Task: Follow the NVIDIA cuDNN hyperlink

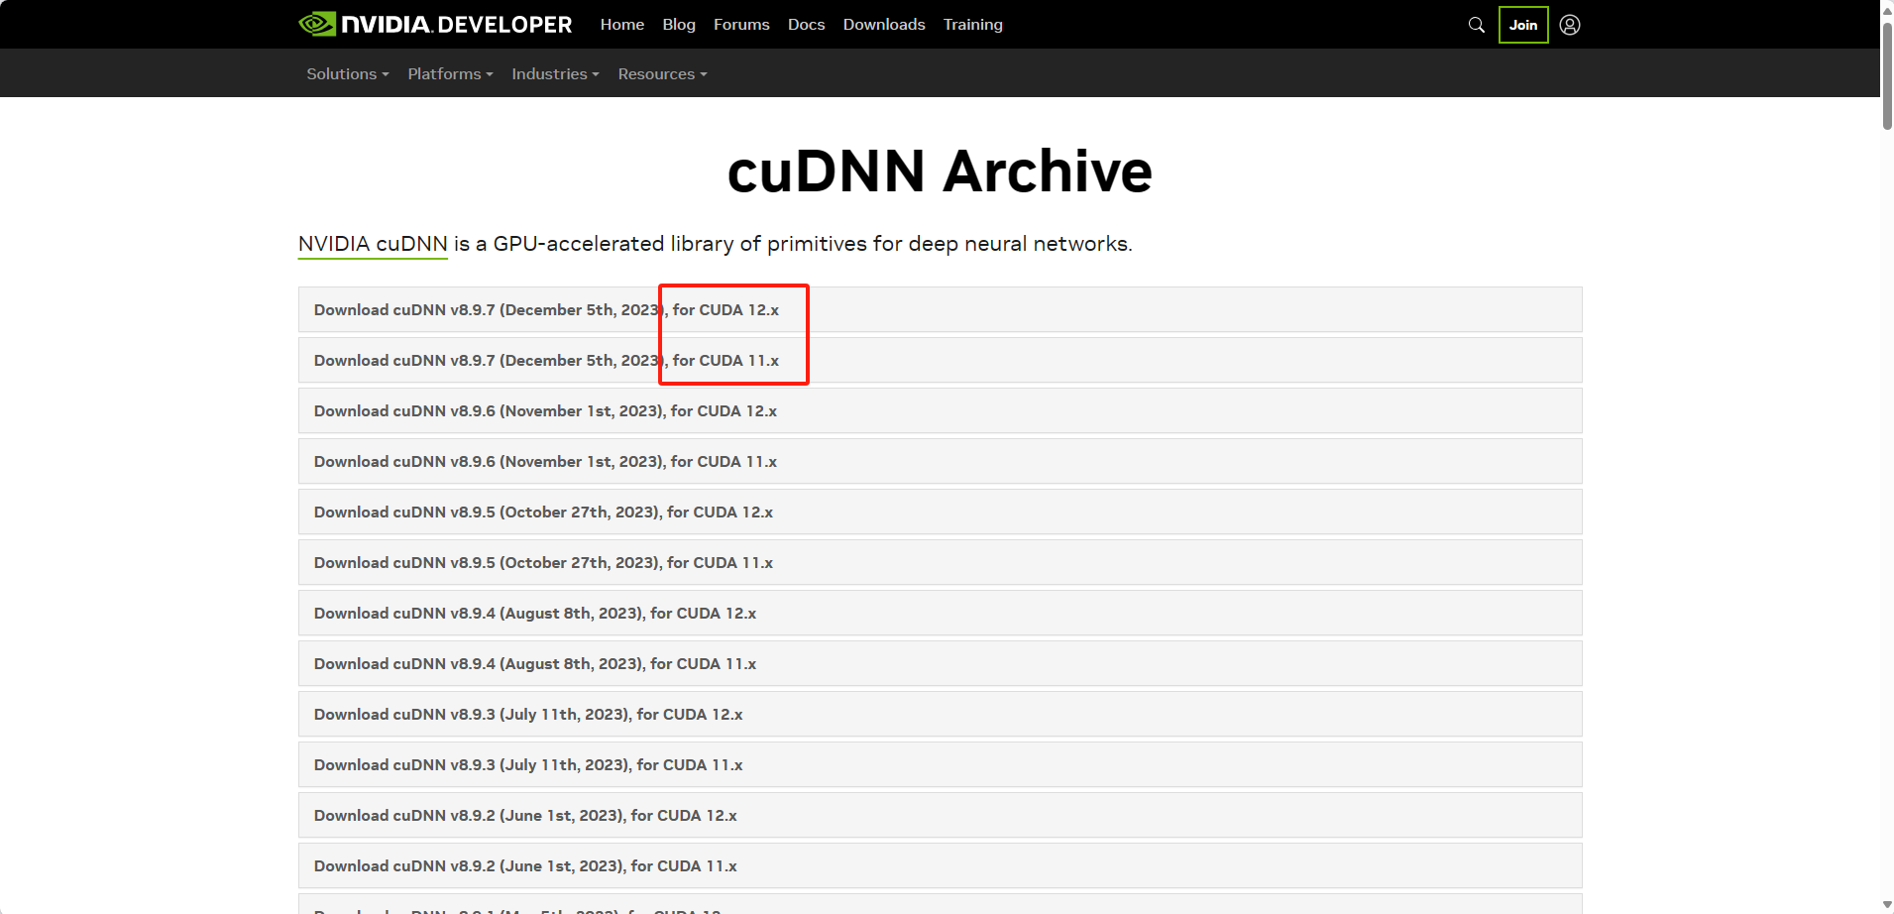Action: [373, 244]
